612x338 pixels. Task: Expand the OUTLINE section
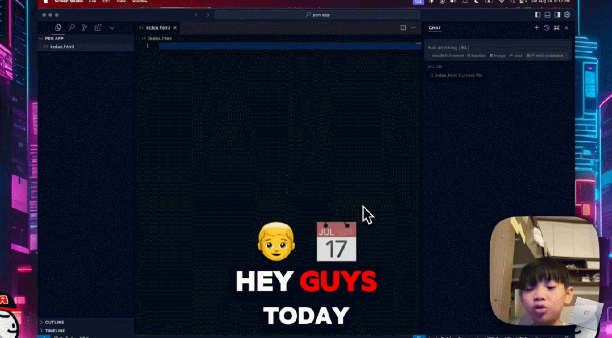(54, 322)
